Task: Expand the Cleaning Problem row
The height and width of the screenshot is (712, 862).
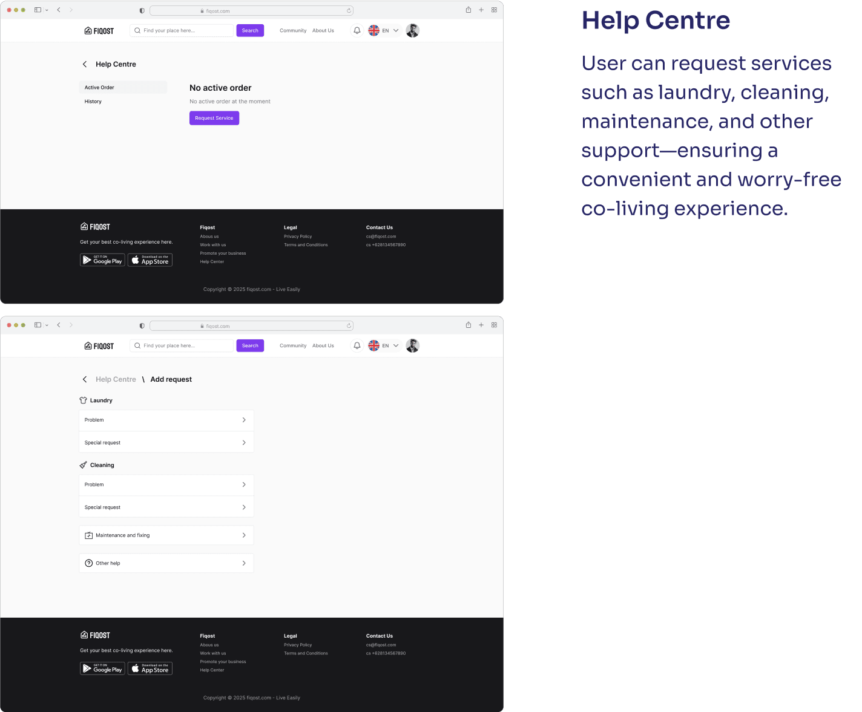Action: (166, 485)
